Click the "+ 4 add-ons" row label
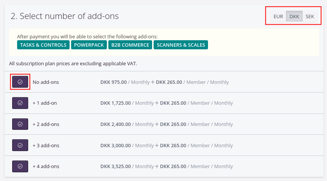This screenshot has height=181, width=327. tap(46, 166)
